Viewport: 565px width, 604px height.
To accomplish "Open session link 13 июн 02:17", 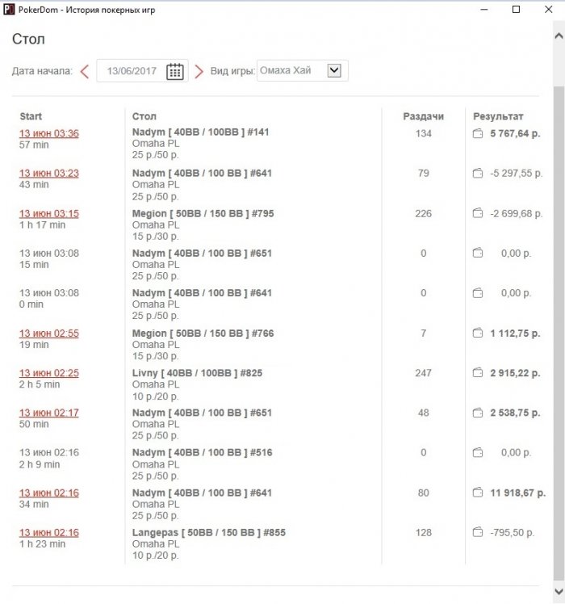I will pos(49,413).
